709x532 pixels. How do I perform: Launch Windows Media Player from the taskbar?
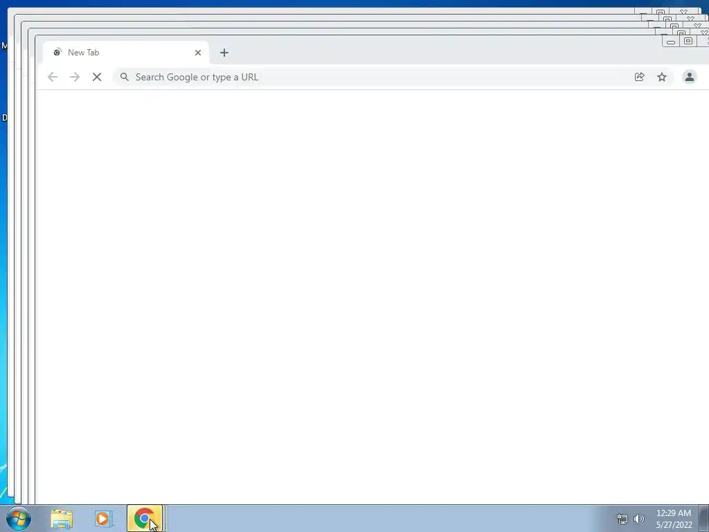point(103,519)
